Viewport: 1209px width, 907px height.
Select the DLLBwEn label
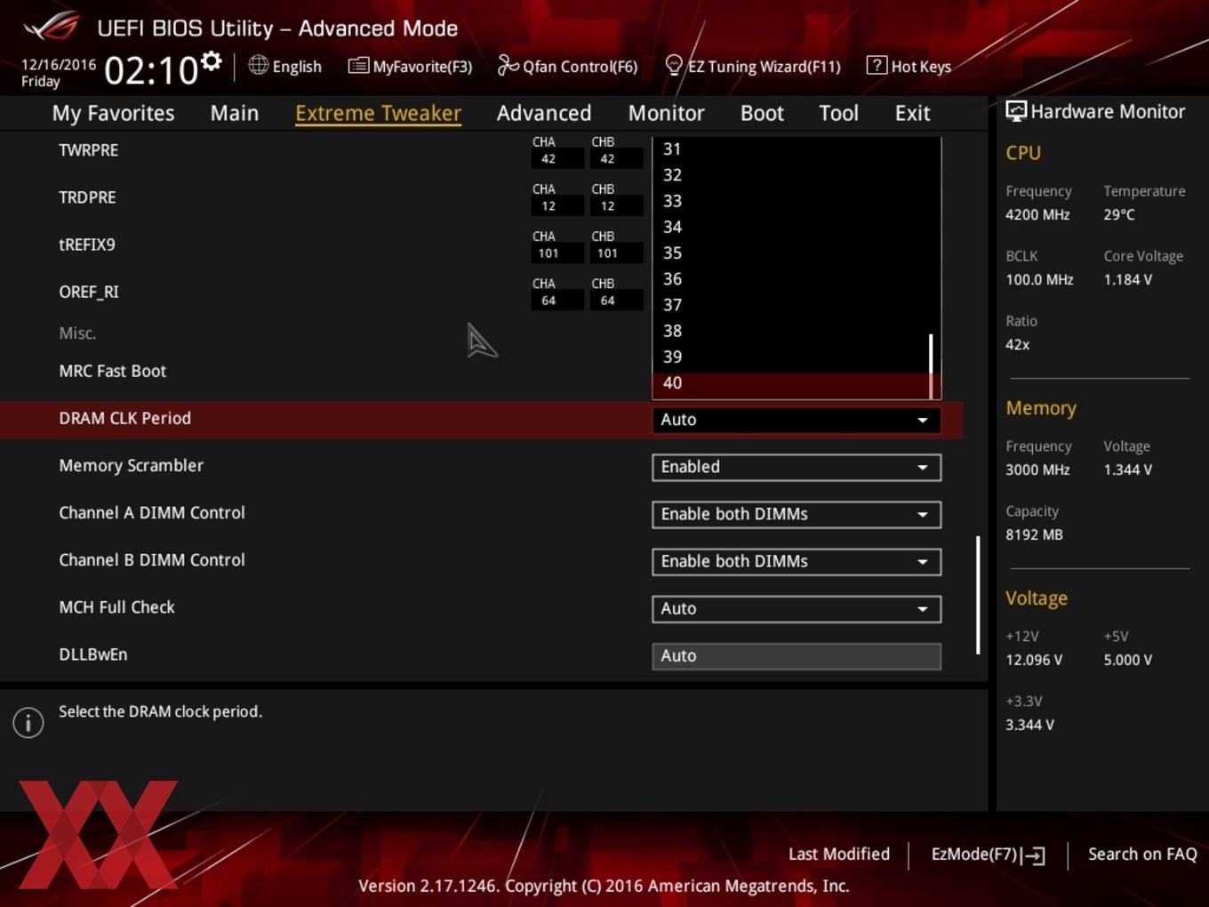point(92,654)
